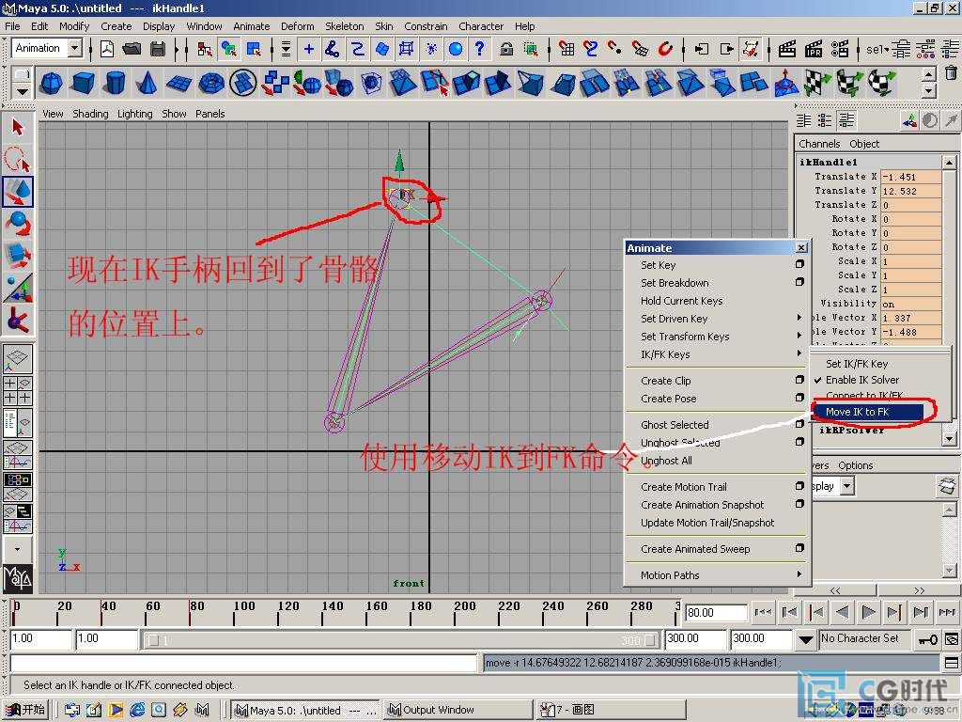
Task: Open viewport Shading menu
Action: click(x=90, y=114)
